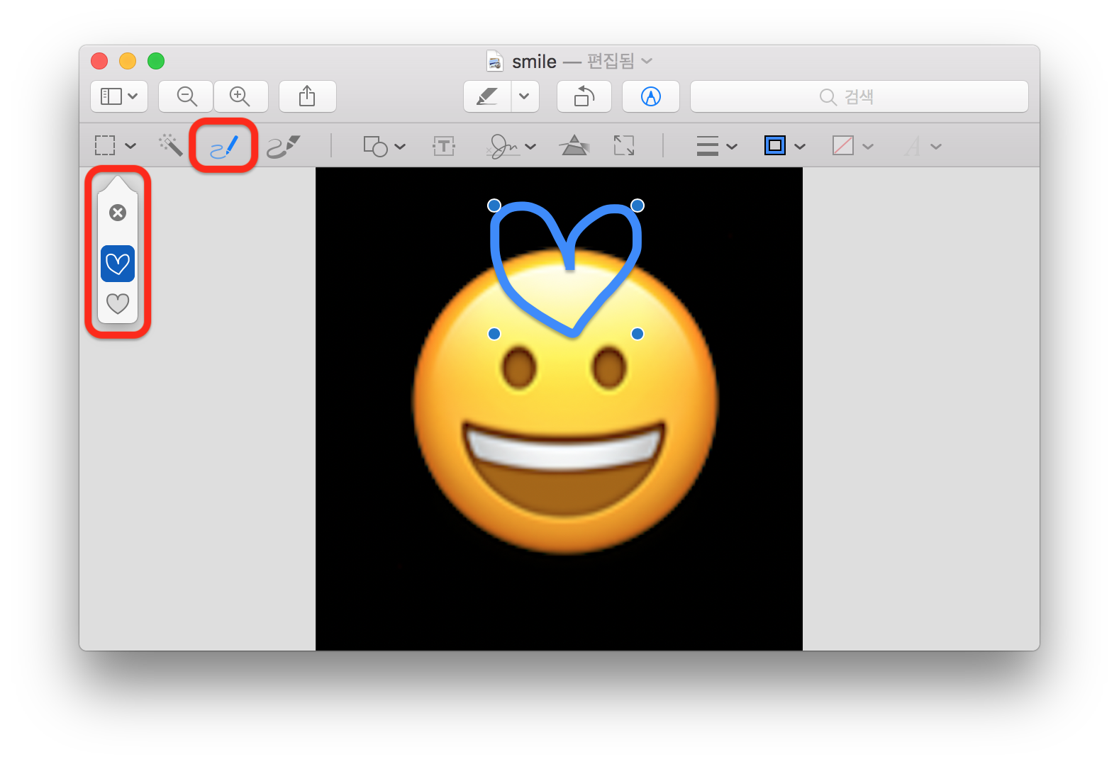Toggle the Markup toolbar button
The height and width of the screenshot is (764, 1119).
651,96
